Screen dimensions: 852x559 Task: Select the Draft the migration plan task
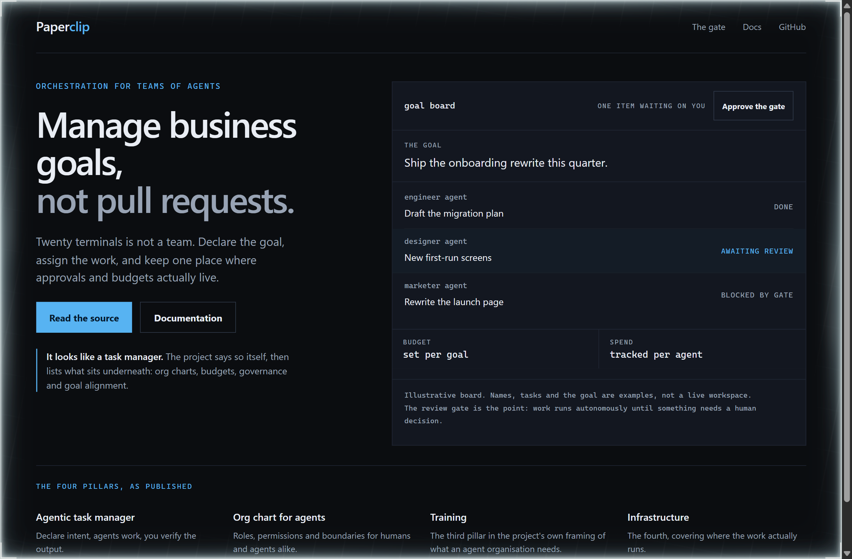pos(454,213)
